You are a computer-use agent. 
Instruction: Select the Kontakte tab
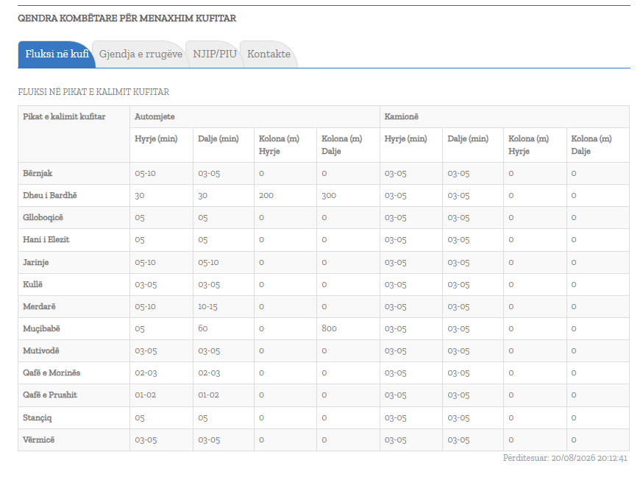[x=269, y=54]
